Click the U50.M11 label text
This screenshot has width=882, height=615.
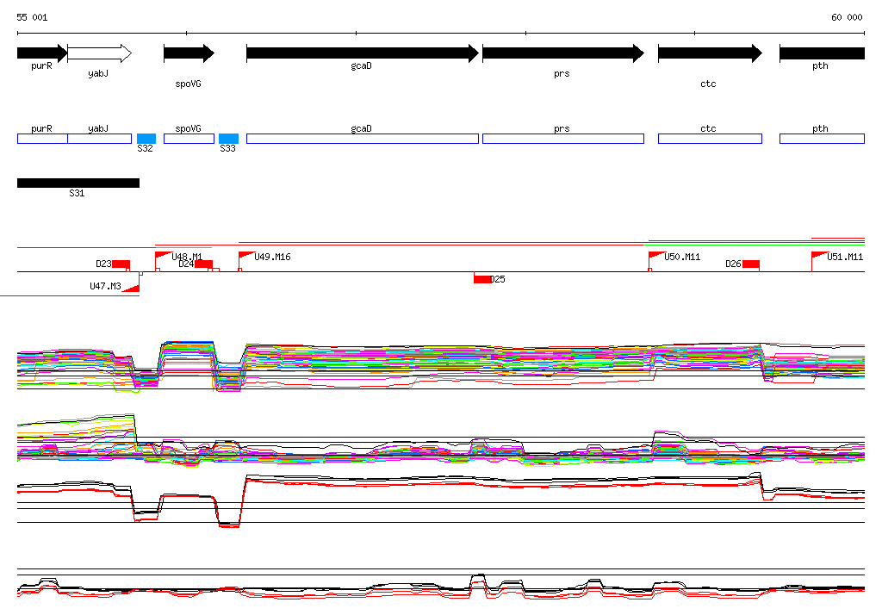tap(682, 257)
